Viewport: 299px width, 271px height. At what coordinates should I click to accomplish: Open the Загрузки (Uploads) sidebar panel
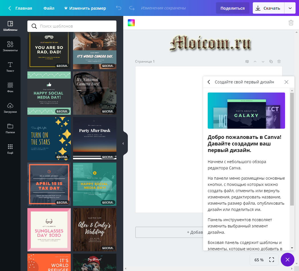10,108
